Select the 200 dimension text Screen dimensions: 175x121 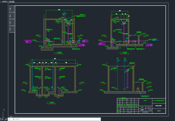coord(48,40)
